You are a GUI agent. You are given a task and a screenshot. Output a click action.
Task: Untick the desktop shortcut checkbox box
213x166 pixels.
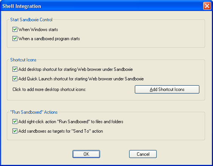(x=15, y=69)
